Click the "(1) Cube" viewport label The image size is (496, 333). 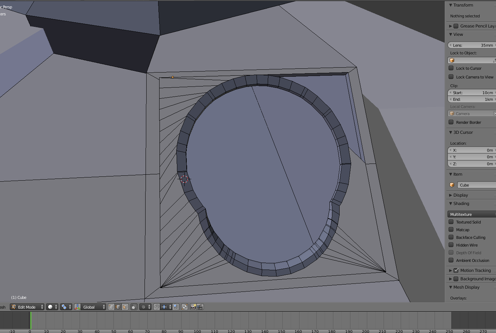19,297
